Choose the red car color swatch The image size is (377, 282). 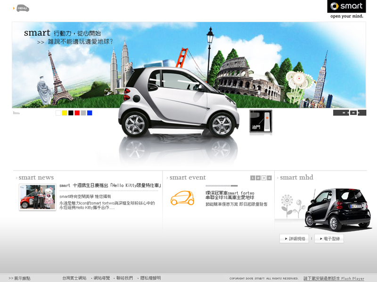[x=77, y=113]
